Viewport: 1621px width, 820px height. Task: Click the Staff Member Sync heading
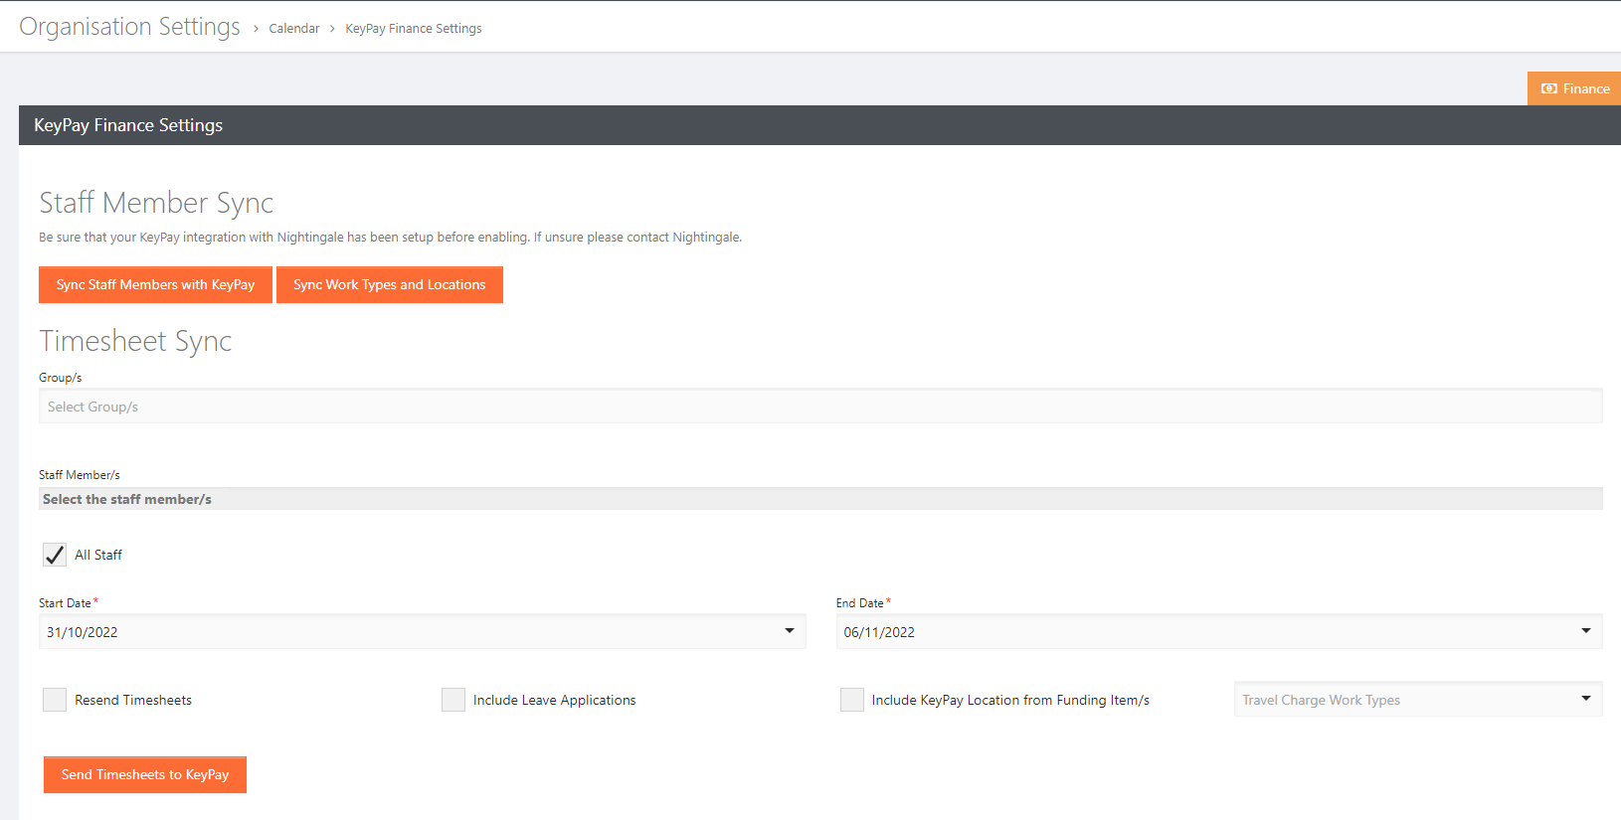(156, 203)
